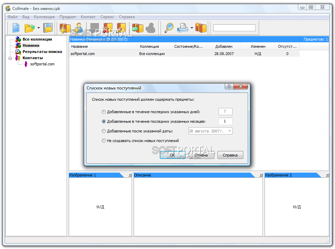Screen dimensions: 335x249
Task: Sort by the Отсутст... column header
Action: tap(287, 46)
